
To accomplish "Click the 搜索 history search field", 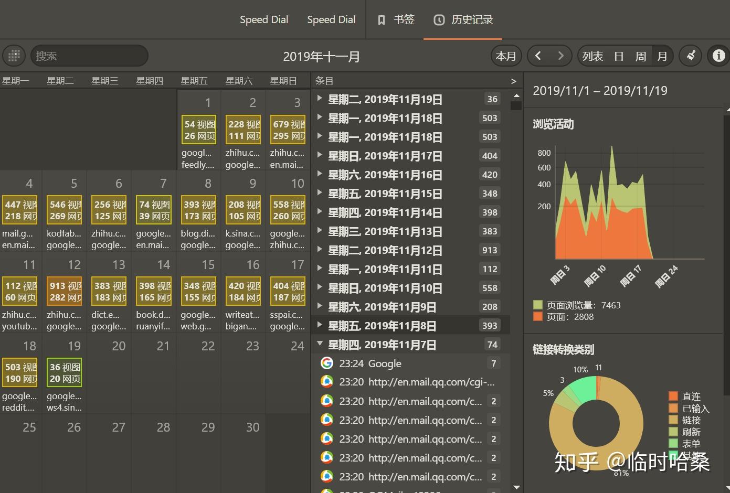I will [x=89, y=56].
